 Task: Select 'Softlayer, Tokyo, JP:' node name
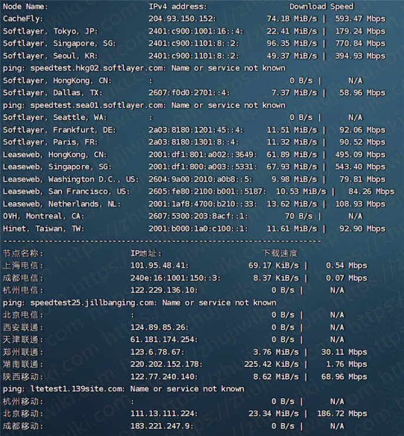point(50,31)
